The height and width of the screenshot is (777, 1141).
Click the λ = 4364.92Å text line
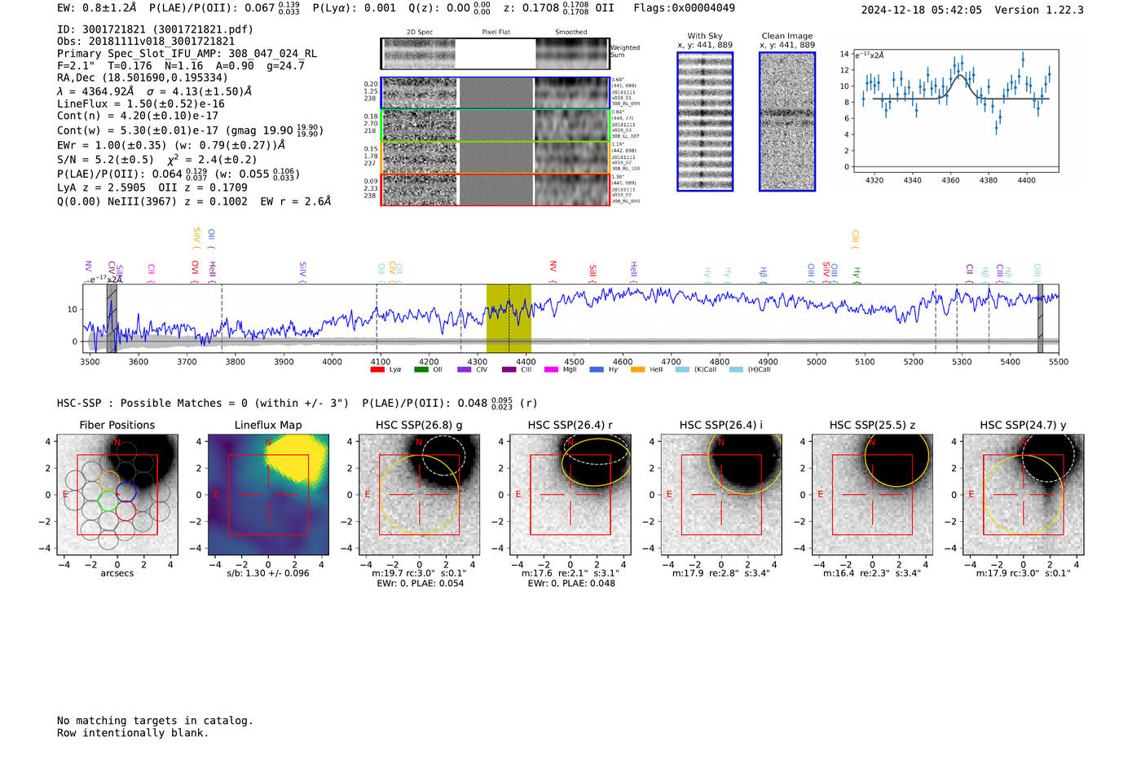155,91
